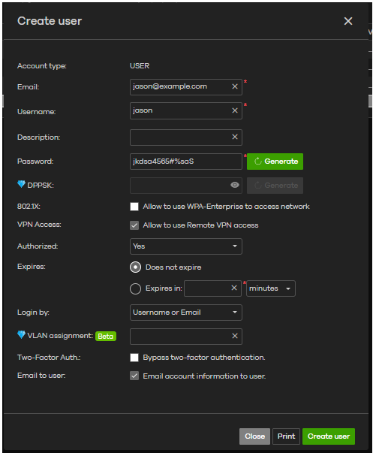The width and height of the screenshot is (373, 456).
Task: Click the diamond icon next to DPPSK
Action: pyautogui.click(x=21, y=184)
